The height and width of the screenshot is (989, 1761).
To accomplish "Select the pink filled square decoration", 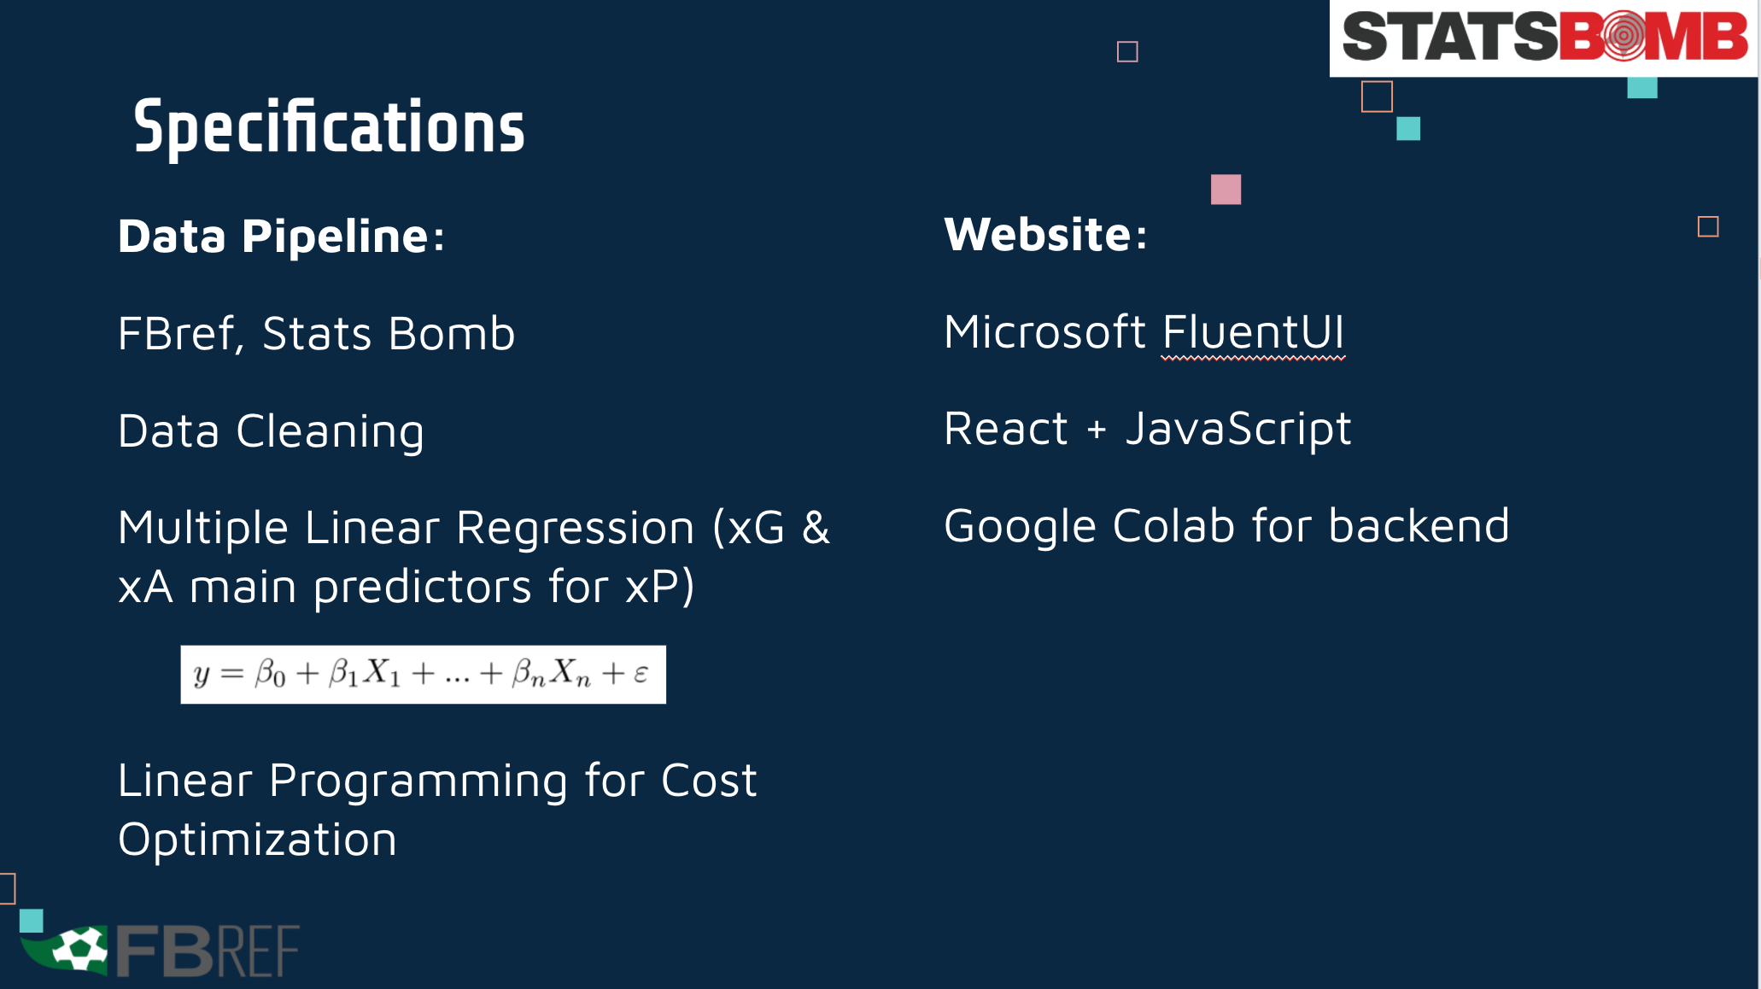I will (x=1226, y=189).
